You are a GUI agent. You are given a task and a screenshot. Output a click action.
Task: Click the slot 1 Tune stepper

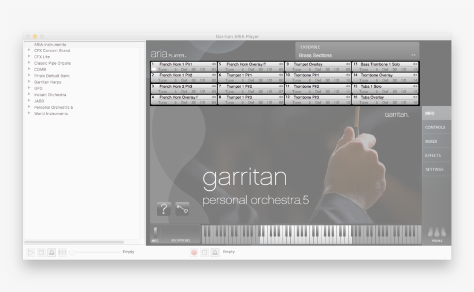176,69
